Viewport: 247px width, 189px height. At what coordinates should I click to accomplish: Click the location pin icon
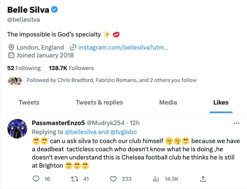pos(11,47)
